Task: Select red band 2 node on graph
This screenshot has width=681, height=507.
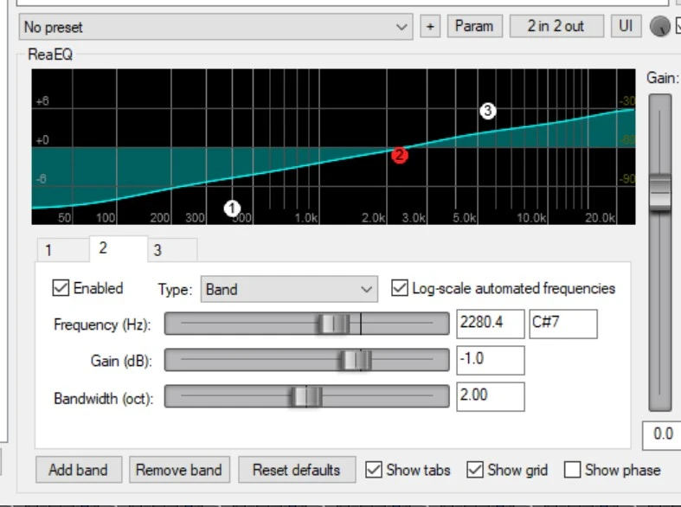Action: pos(399,156)
